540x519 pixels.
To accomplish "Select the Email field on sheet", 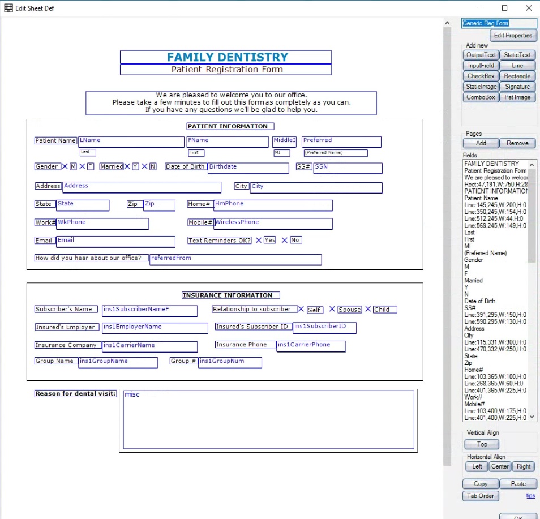I will tap(115, 242).
